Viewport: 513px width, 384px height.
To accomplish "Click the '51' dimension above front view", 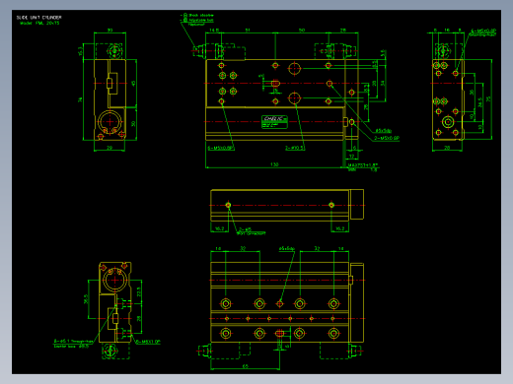I will click(x=248, y=30).
